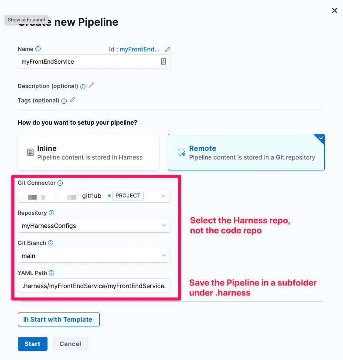The image size is (343, 360).
Task: Open the info tooltip for Git Connector
Action: click(60, 183)
